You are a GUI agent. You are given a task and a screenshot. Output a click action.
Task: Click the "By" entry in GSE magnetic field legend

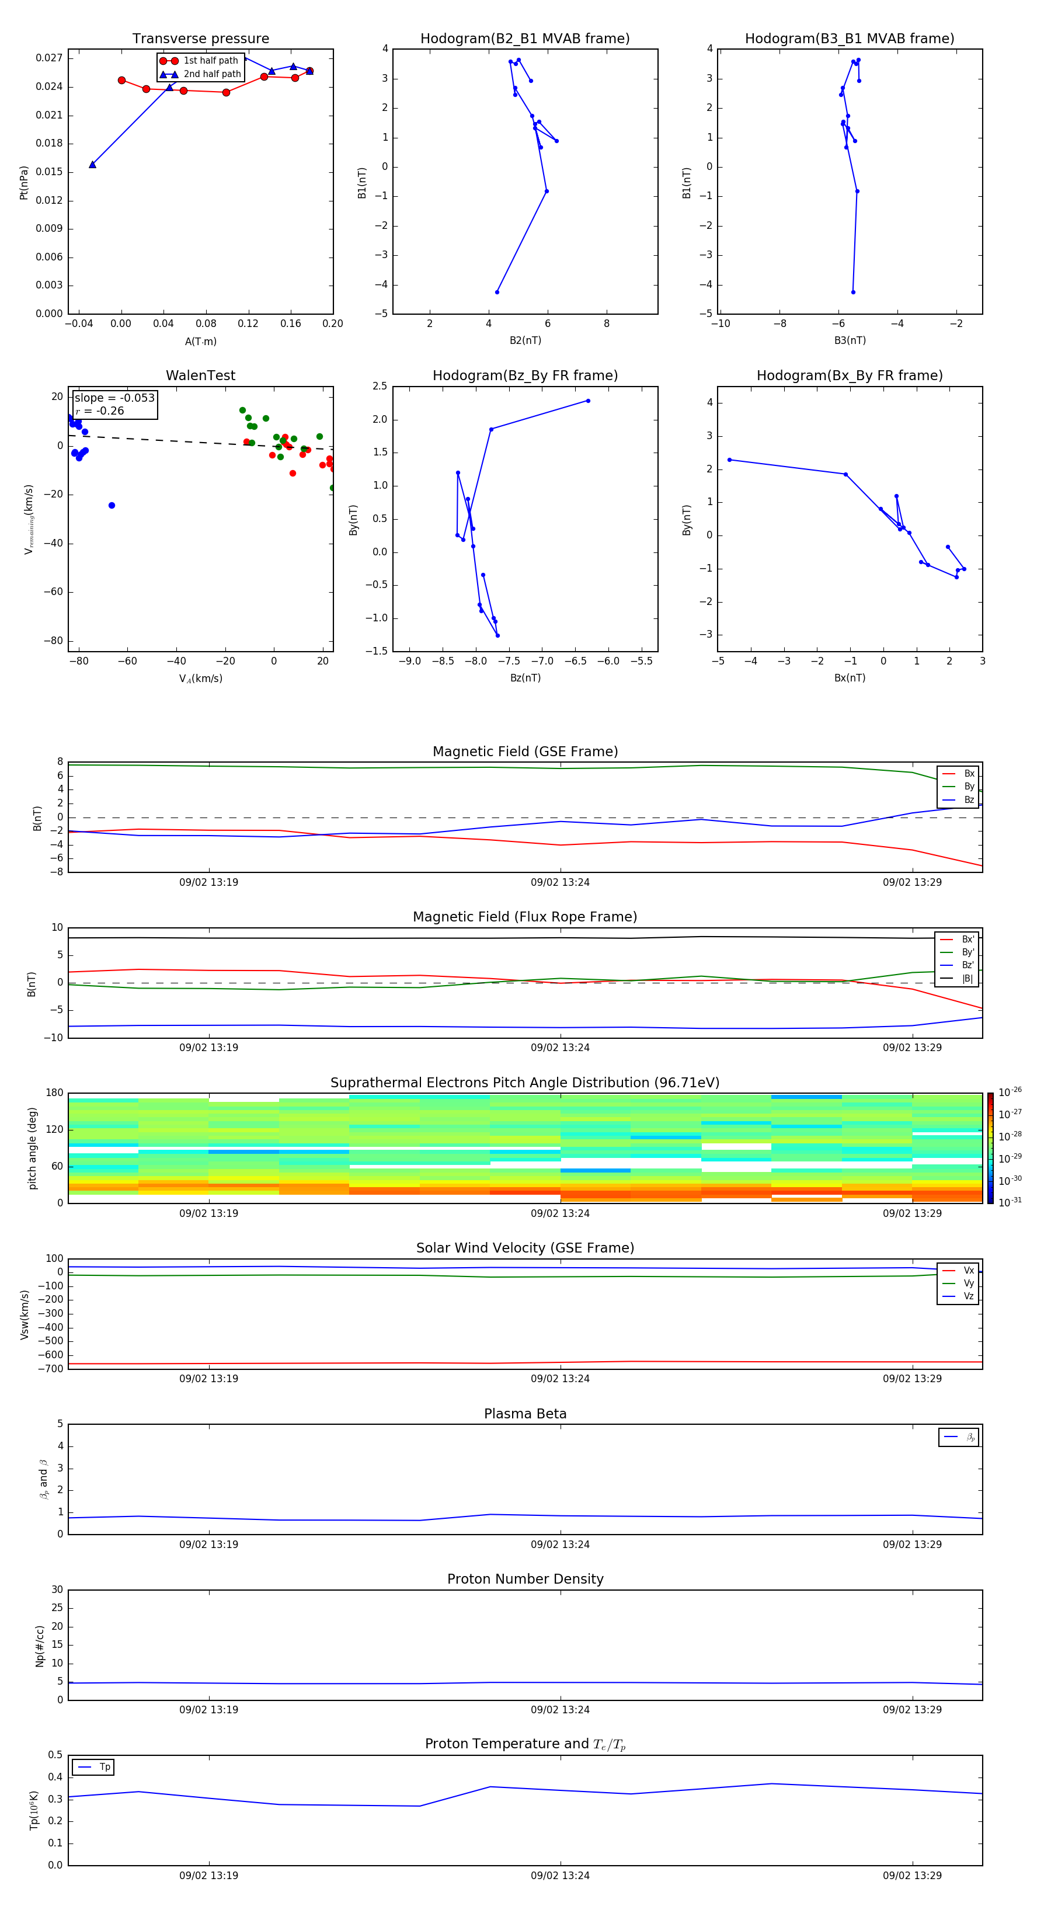(958, 786)
